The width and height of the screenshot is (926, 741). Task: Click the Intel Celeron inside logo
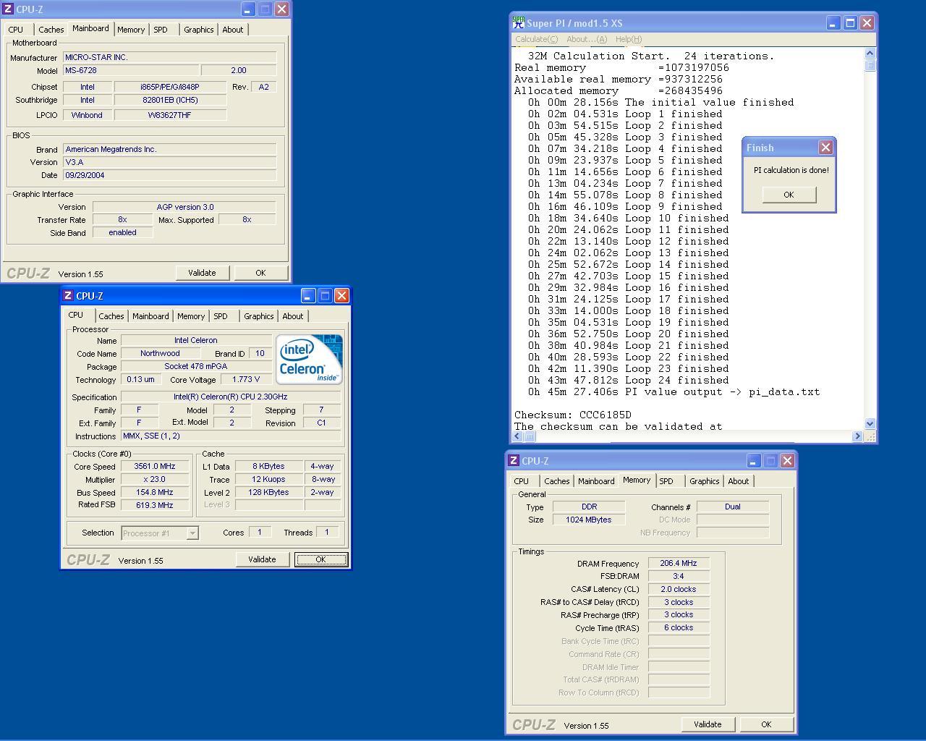[309, 359]
